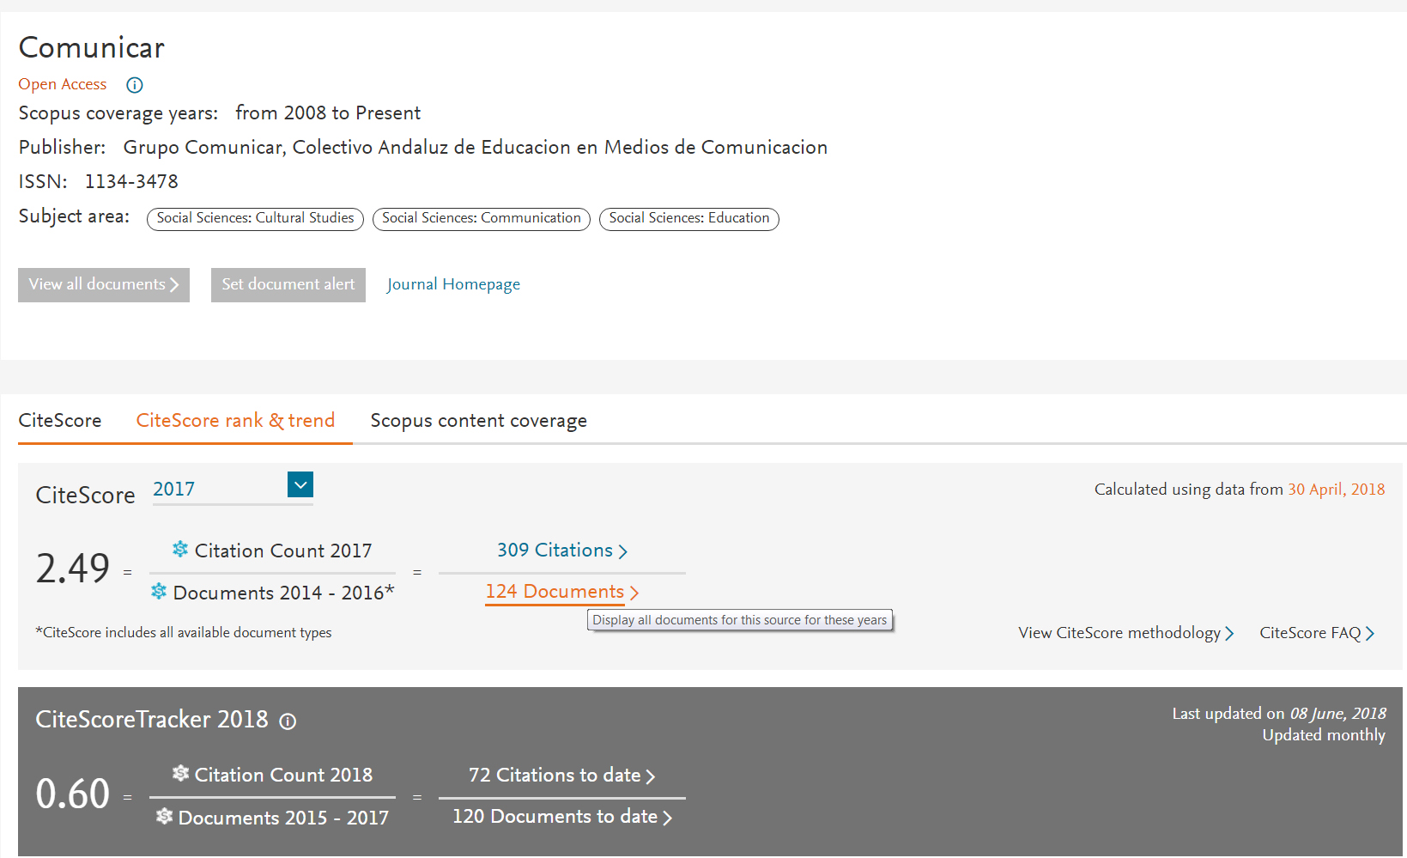
Task: Click the 30 April, 2018 date
Action: (1337, 490)
